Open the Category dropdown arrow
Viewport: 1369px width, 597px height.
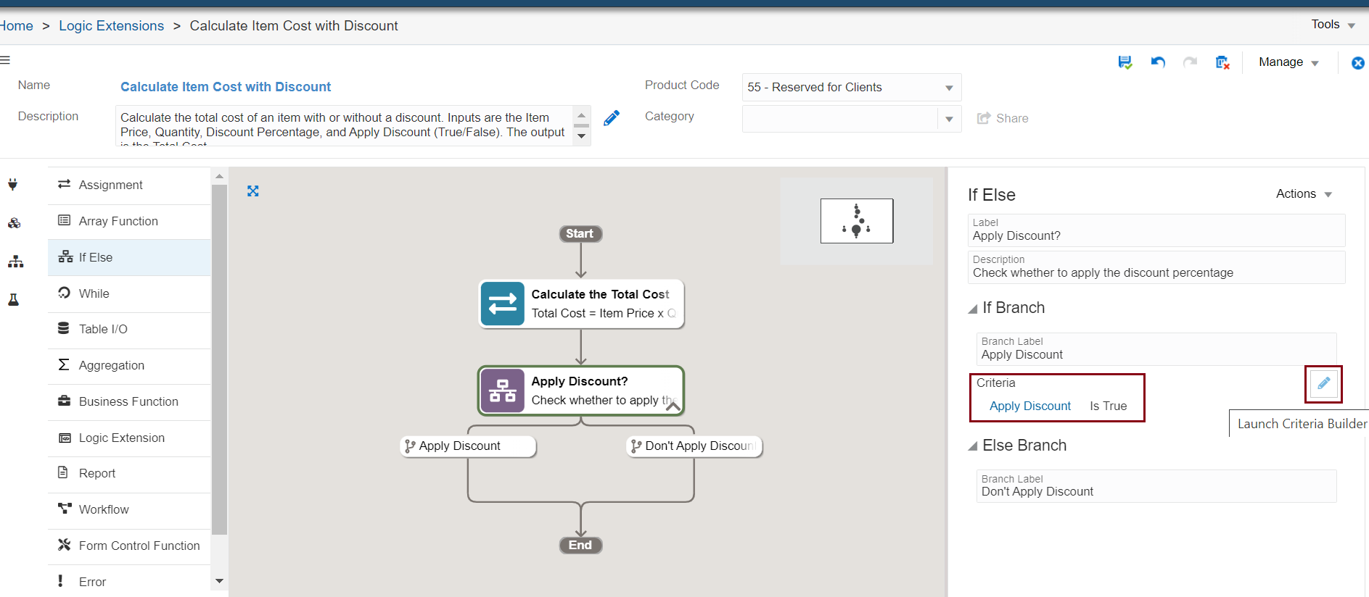click(949, 119)
